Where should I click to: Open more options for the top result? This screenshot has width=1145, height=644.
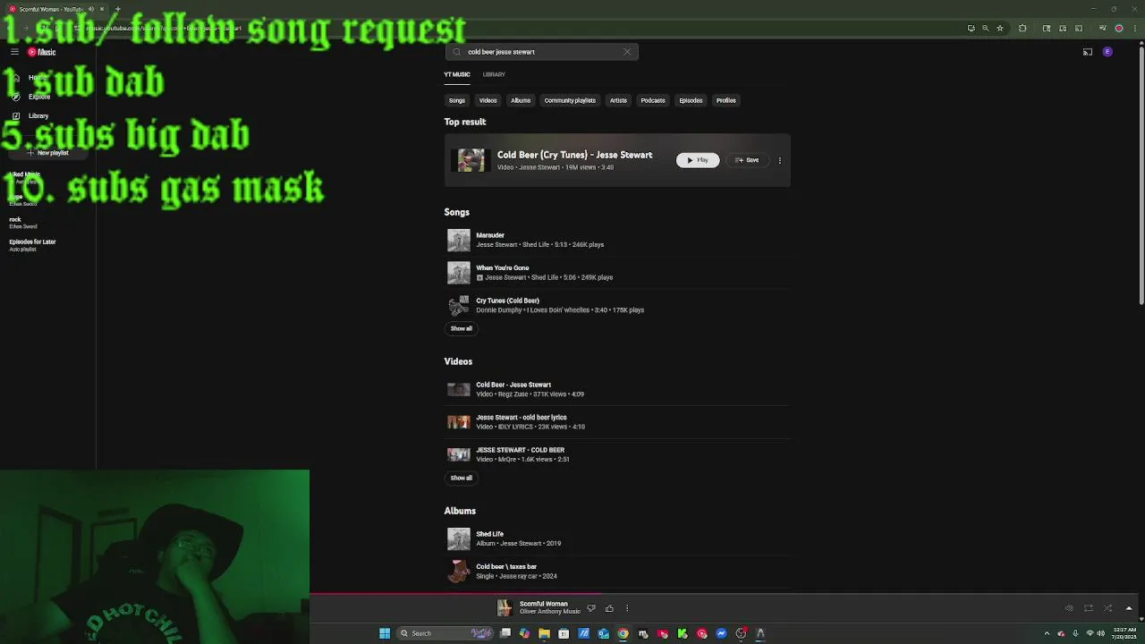point(779,160)
